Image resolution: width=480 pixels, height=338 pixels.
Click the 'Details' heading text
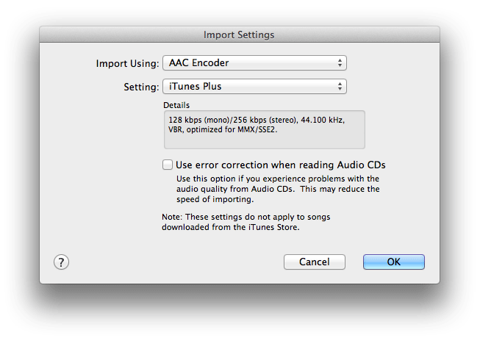click(176, 105)
